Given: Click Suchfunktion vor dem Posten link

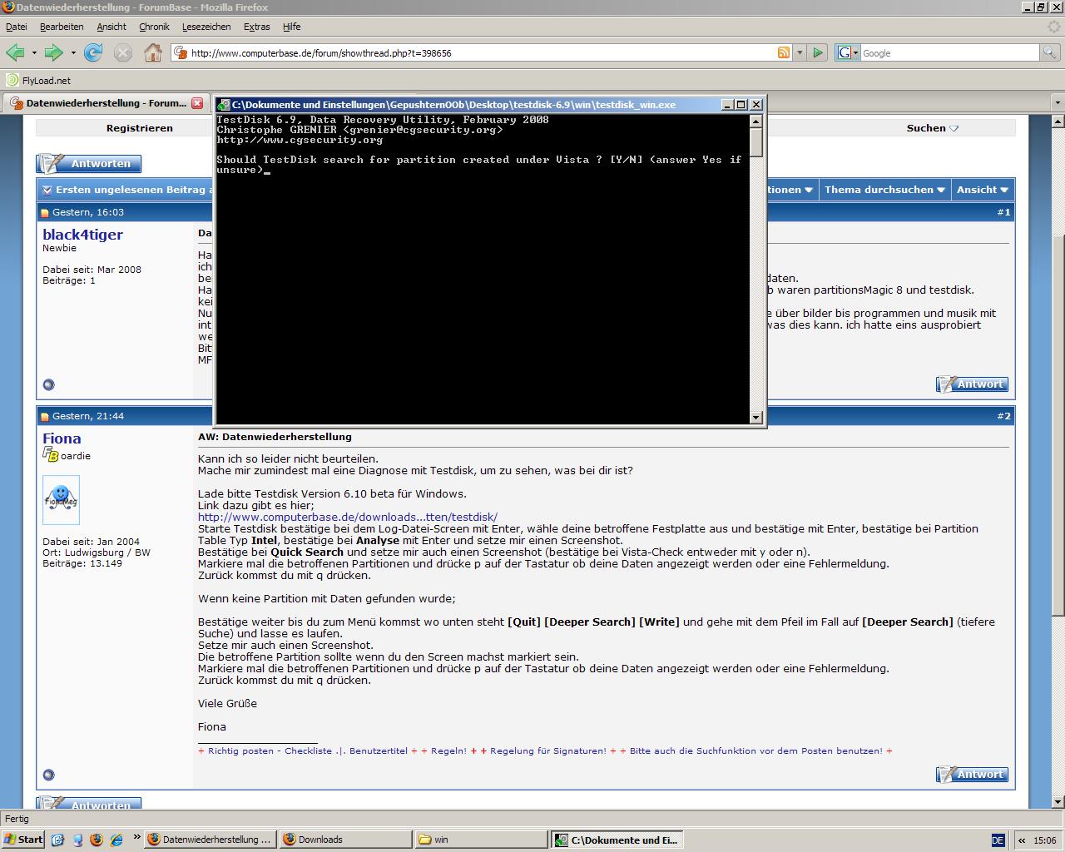Looking at the screenshot, I should click(756, 750).
